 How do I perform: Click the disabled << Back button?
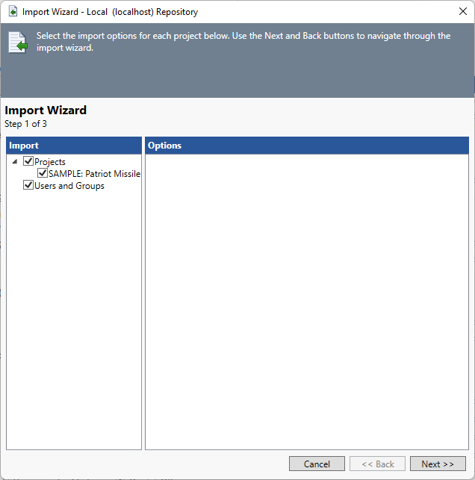click(377, 464)
